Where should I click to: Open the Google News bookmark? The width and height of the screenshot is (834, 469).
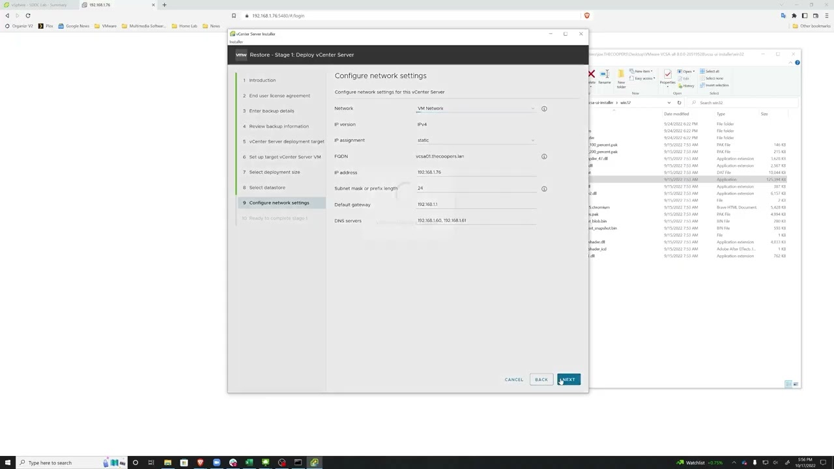[74, 26]
